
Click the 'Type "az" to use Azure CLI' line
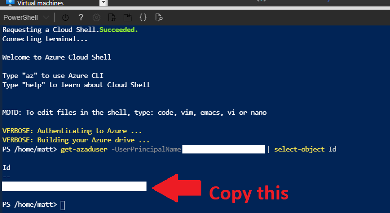(53, 76)
